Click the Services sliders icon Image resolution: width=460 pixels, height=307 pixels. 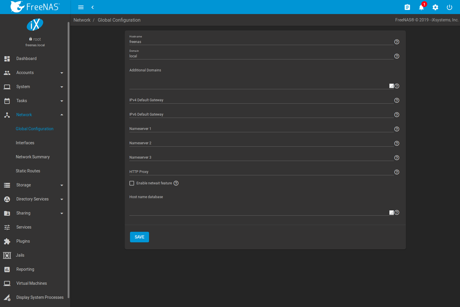point(7,227)
